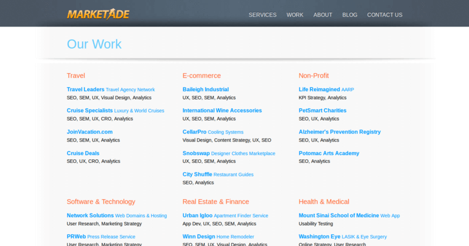Open Washington Eye LASIK link
The image size is (469, 246).
tap(342, 237)
